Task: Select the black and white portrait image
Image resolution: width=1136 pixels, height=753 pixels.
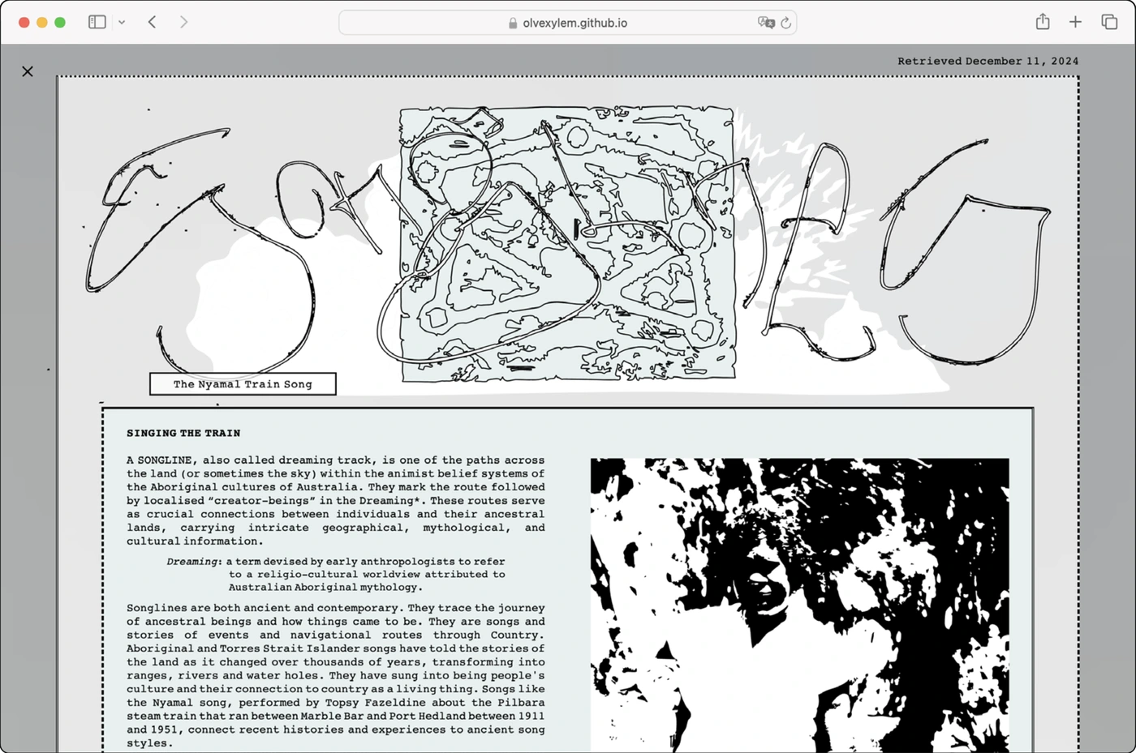Action: tap(799, 605)
